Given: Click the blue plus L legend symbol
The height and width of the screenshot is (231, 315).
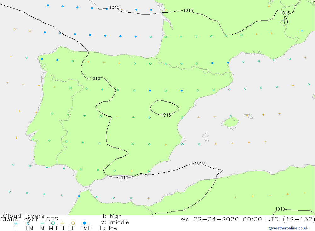Looking at the screenshot, I should [x=16, y=223].
